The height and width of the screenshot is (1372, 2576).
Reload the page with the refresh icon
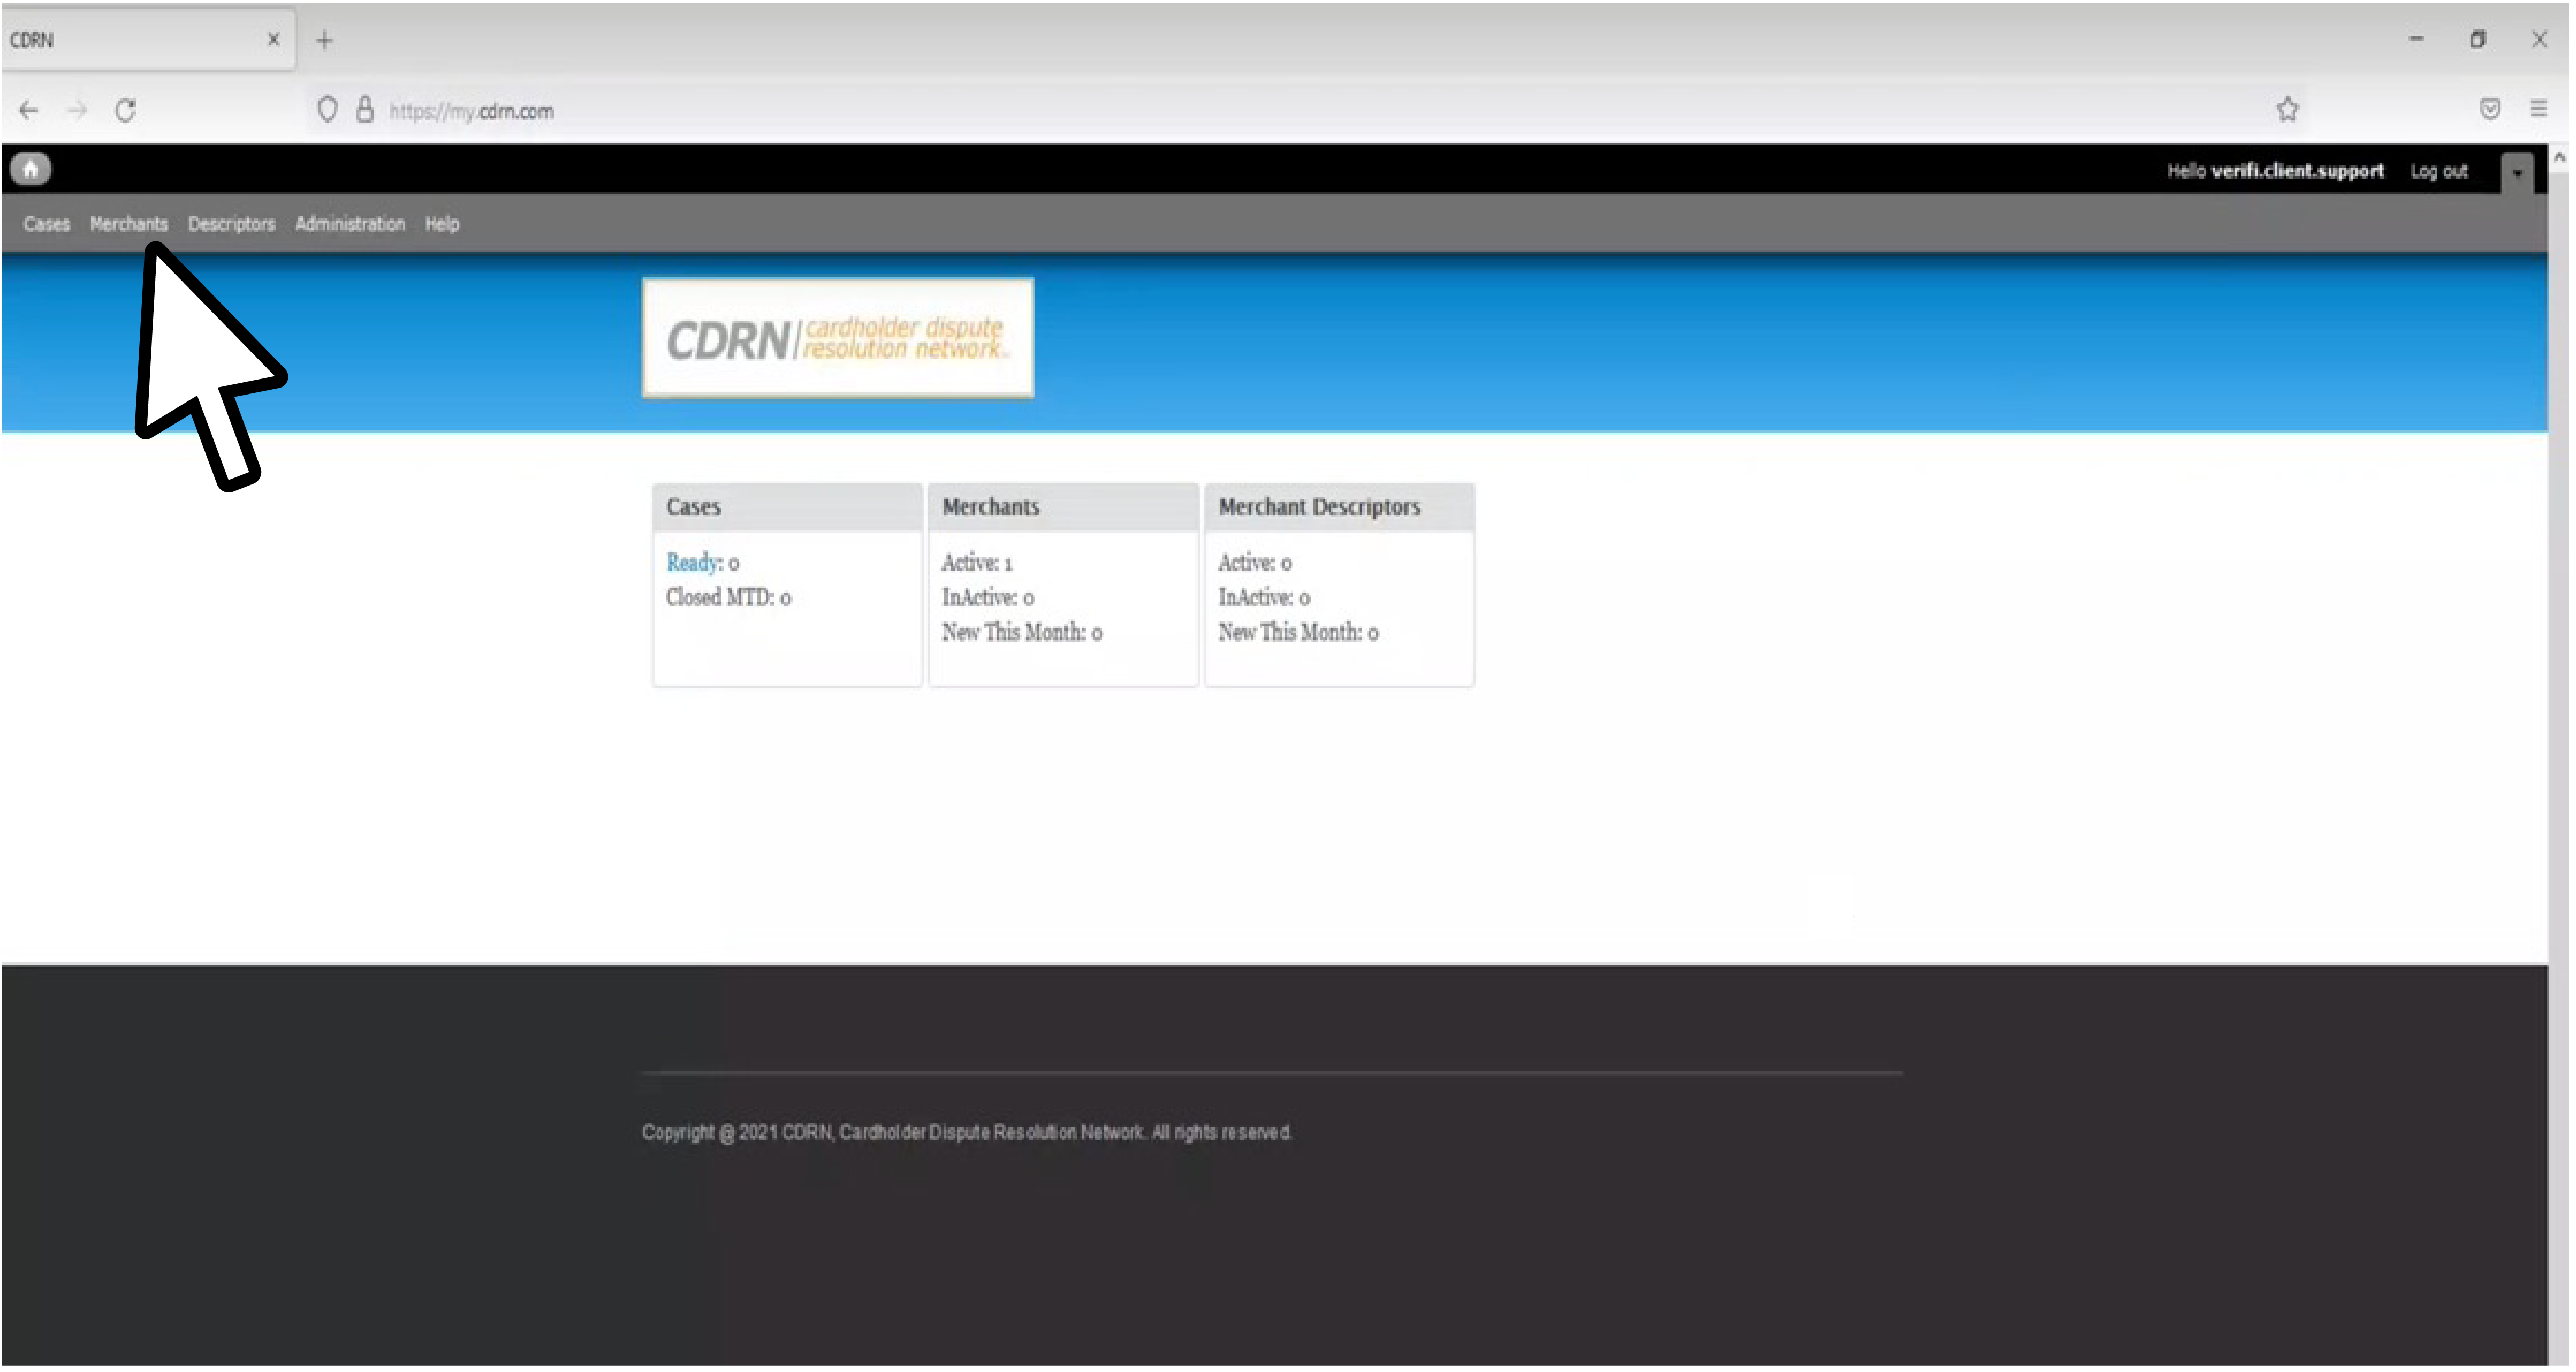[x=125, y=110]
